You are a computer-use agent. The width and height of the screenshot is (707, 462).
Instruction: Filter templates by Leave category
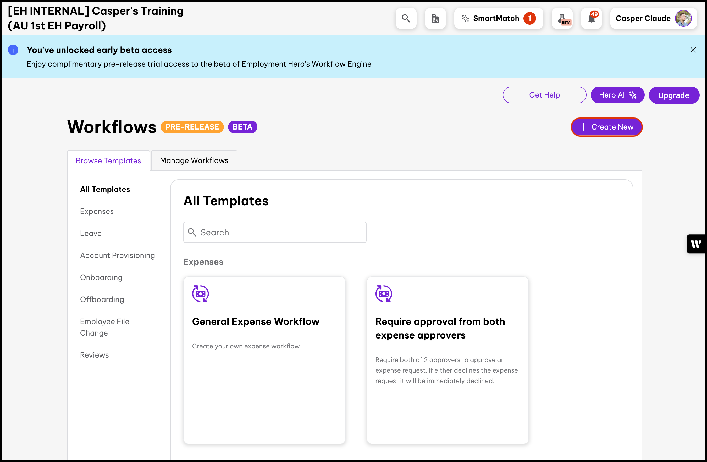click(x=91, y=234)
